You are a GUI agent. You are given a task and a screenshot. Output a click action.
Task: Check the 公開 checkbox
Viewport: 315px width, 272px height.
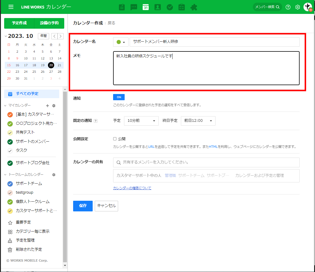point(115,139)
